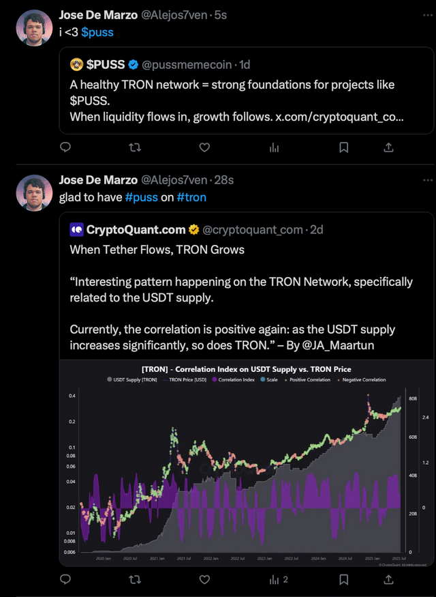Reply to 'glad to have #puss' tweet
This screenshot has height=597, width=436.
click(x=66, y=579)
